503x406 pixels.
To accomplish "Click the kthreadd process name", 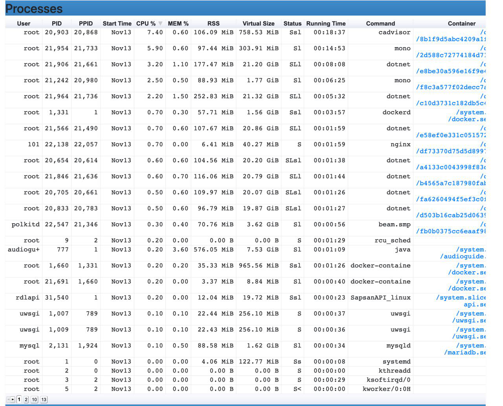I will tap(395, 371).
